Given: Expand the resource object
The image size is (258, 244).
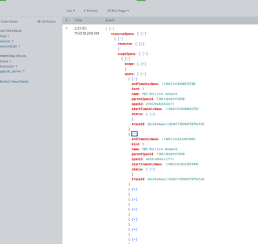Looking at the screenshot, I should click(x=141, y=44).
